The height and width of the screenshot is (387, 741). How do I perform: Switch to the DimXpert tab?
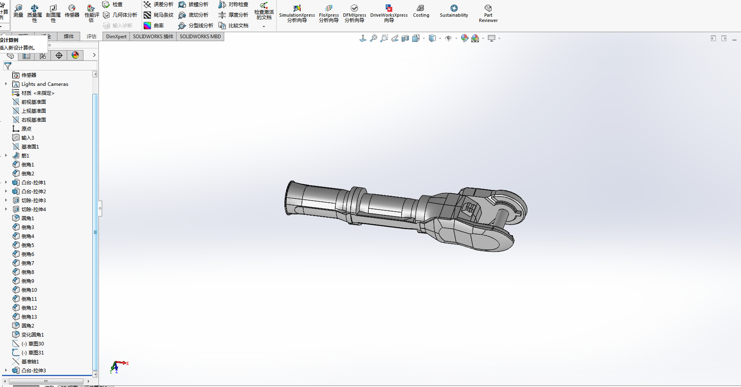(116, 36)
